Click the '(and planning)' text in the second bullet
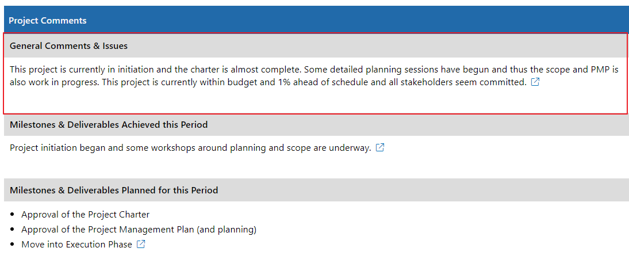The width and height of the screenshot is (629, 263). click(236, 230)
